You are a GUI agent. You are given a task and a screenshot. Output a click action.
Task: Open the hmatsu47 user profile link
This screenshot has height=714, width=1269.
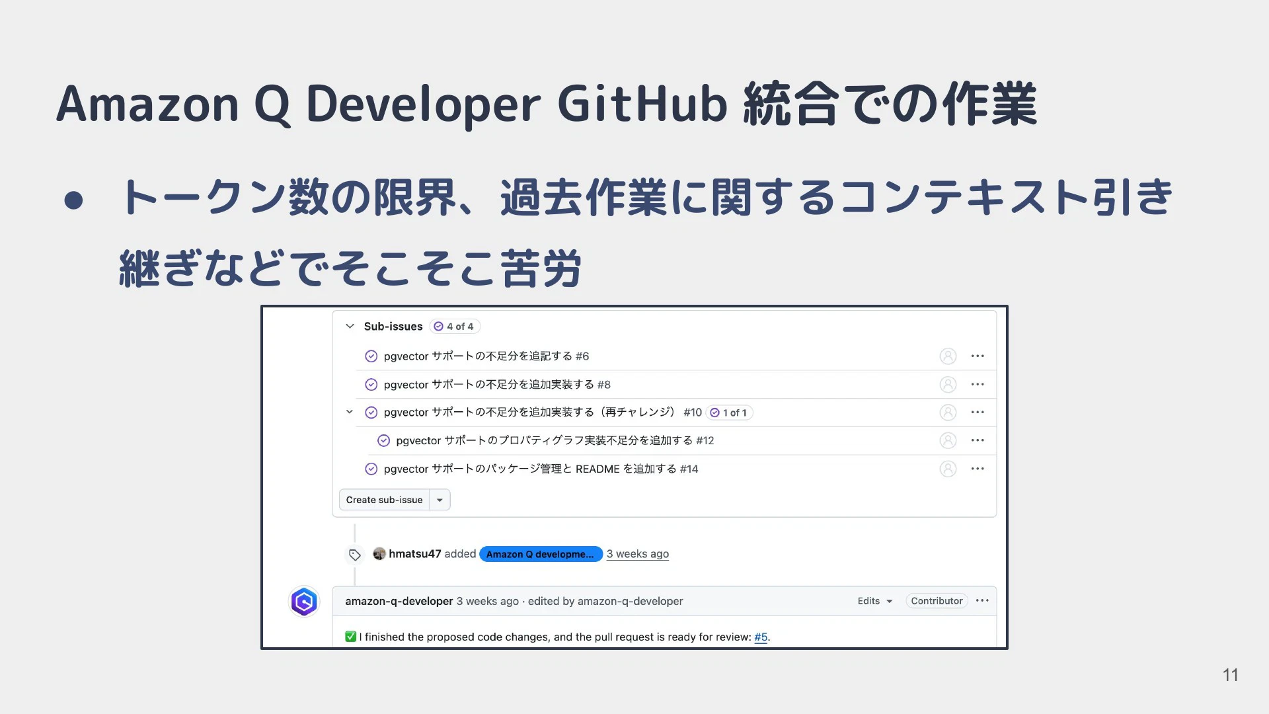tap(414, 553)
